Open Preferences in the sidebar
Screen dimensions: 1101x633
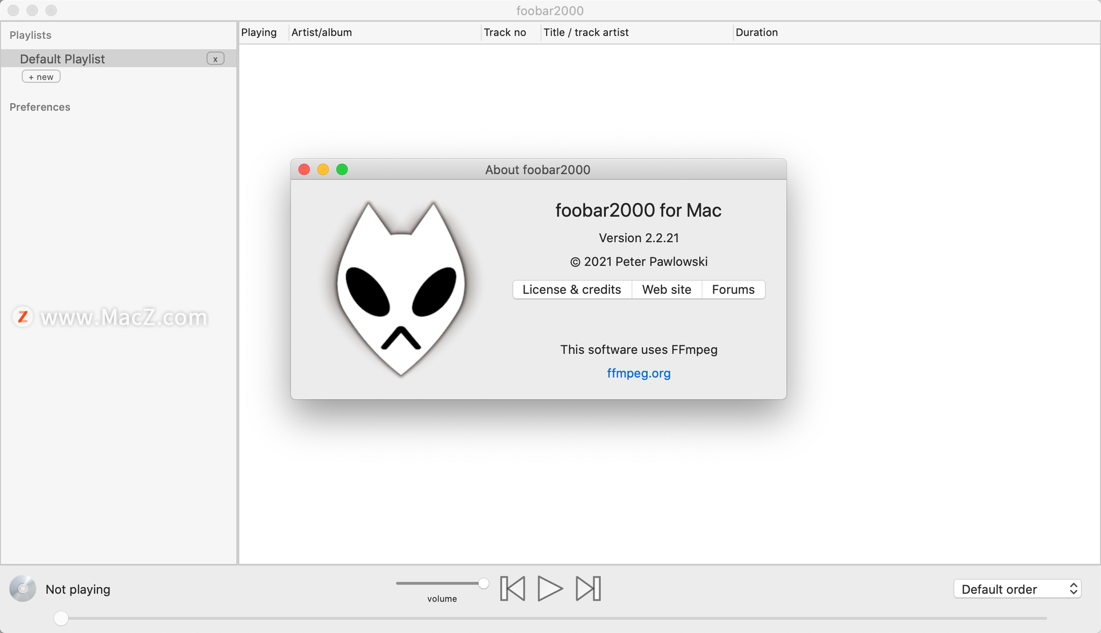(40, 107)
